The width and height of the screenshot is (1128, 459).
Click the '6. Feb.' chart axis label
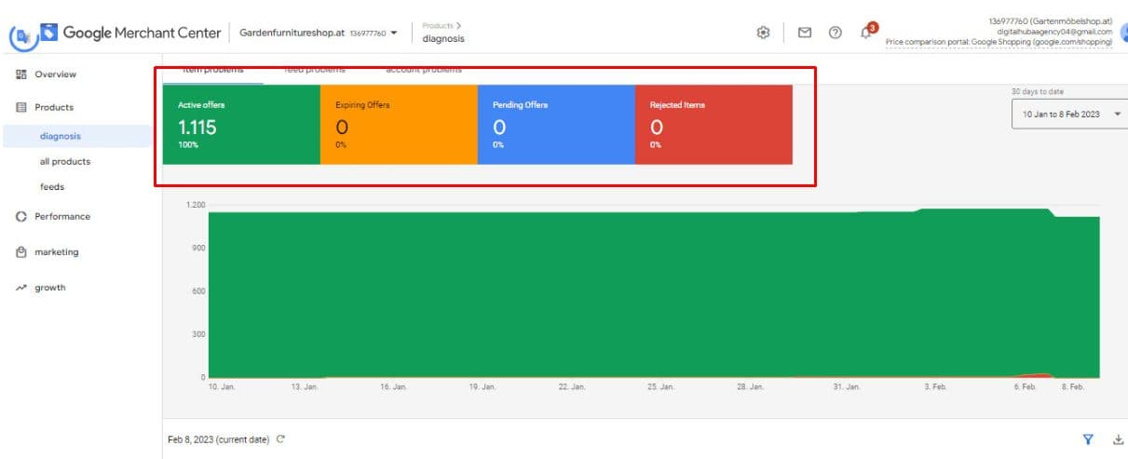pos(1025,386)
